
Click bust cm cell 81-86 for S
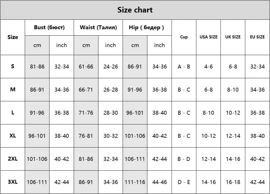click(37, 67)
